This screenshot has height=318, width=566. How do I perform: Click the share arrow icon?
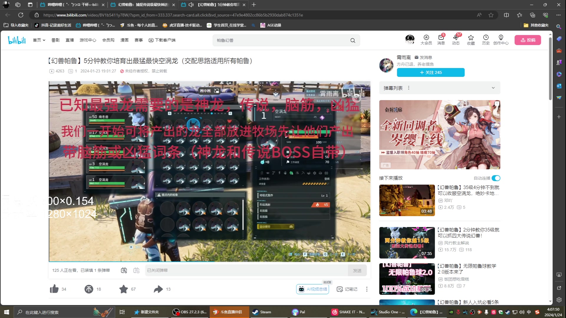coord(158,289)
